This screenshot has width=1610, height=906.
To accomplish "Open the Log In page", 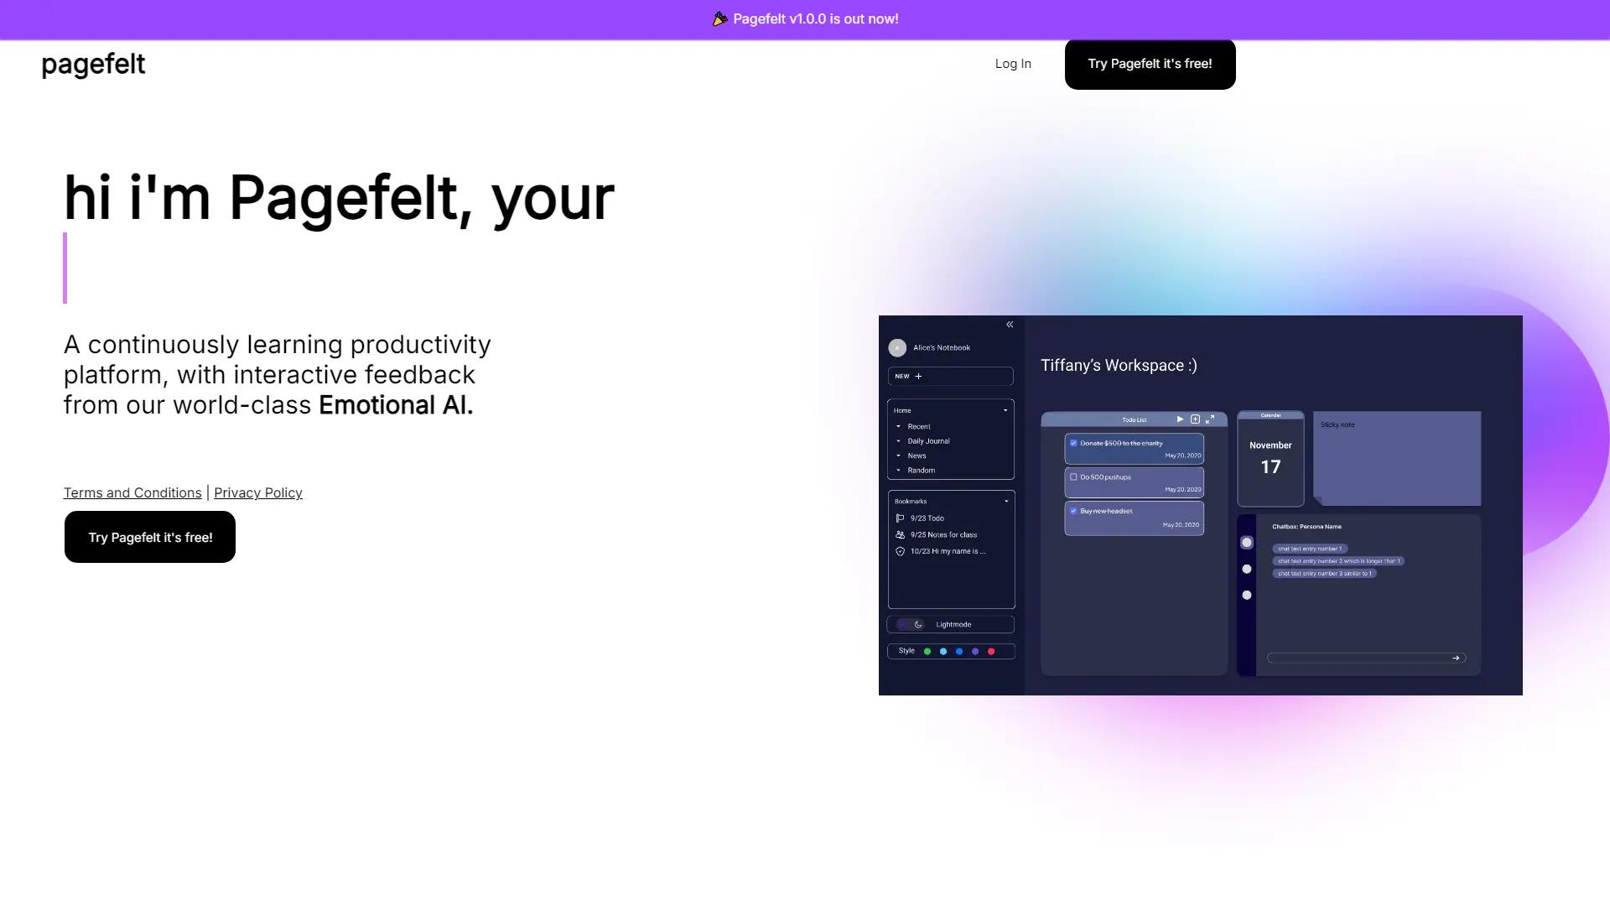I will pos(1013,63).
